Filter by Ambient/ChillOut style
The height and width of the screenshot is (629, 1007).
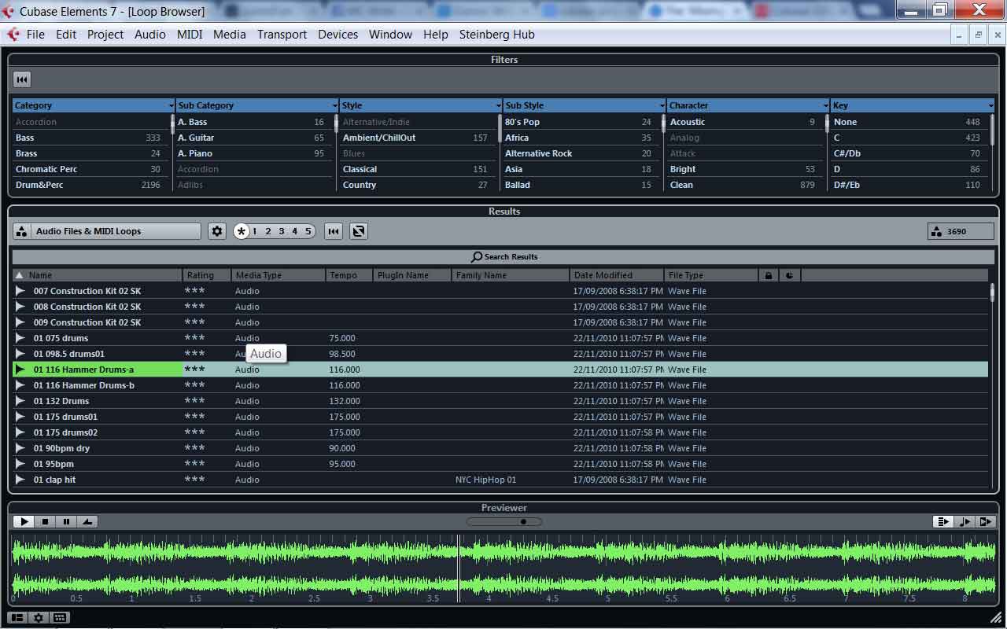pos(415,138)
